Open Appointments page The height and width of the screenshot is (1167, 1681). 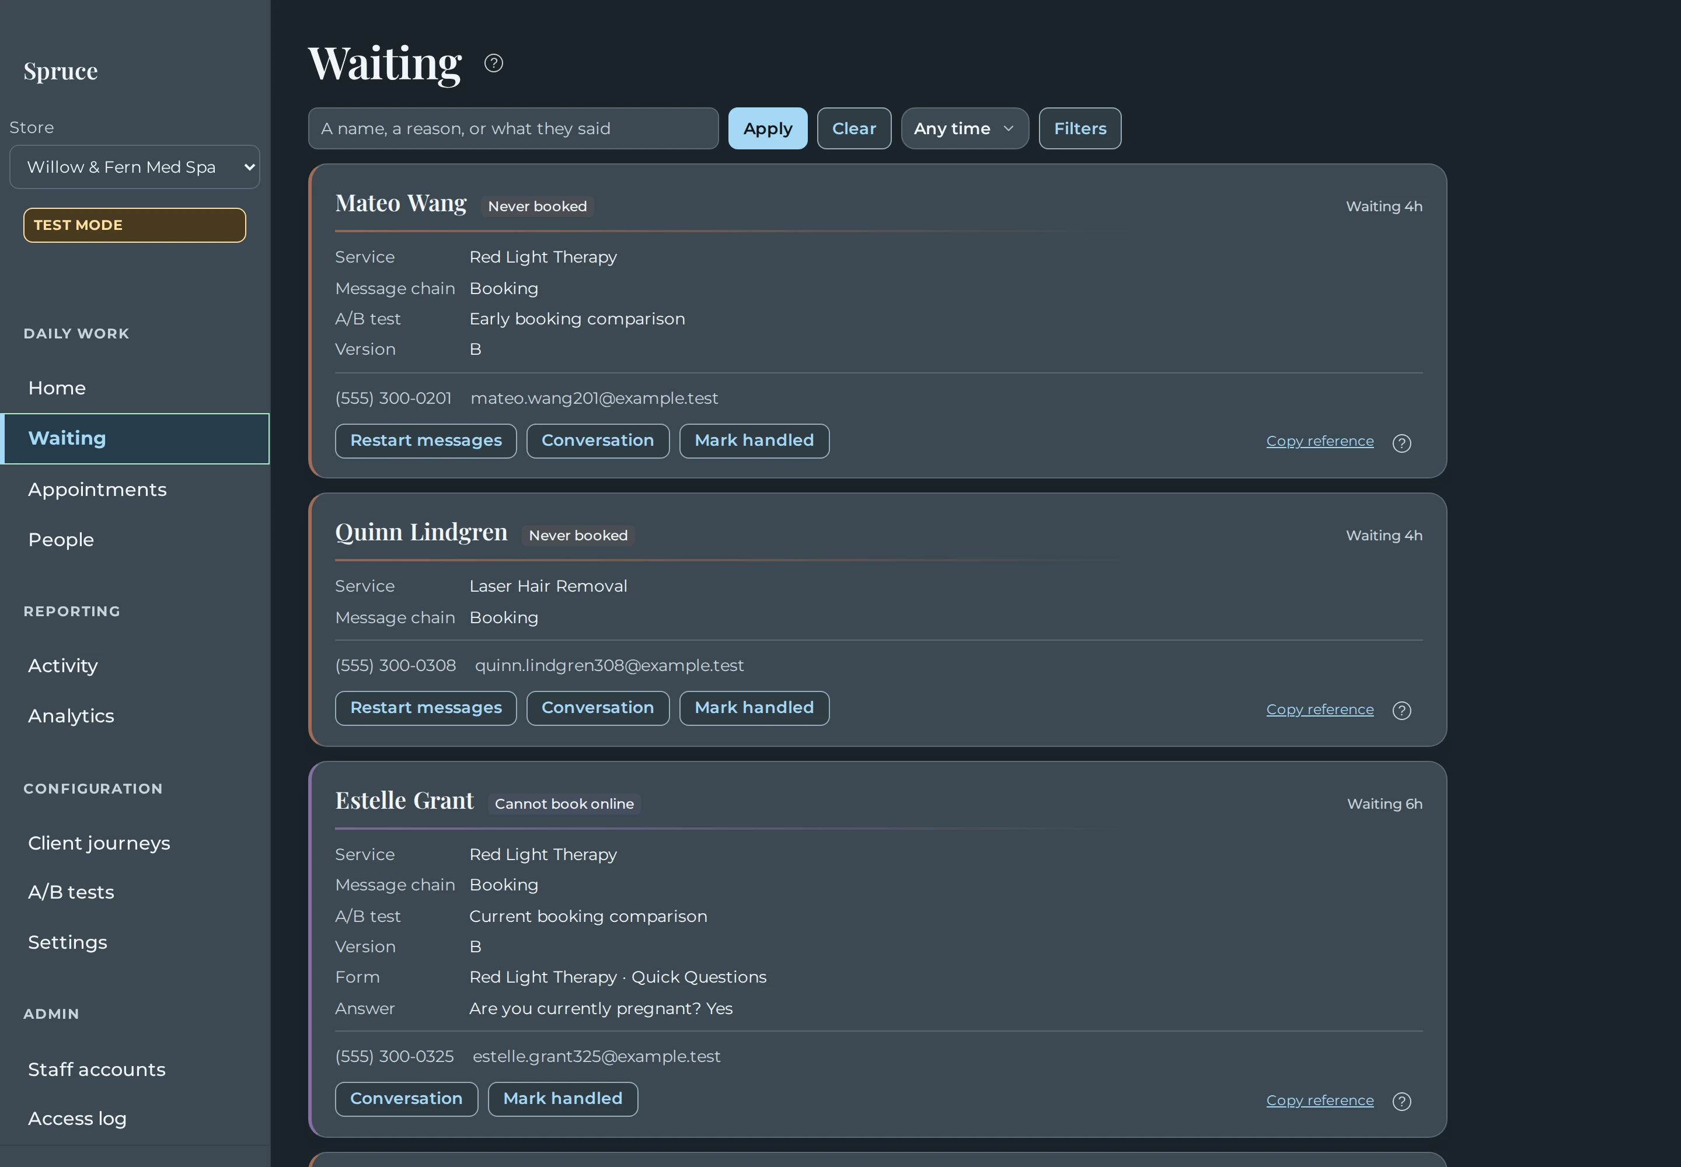pyautogui.click(x=135, y=490)
